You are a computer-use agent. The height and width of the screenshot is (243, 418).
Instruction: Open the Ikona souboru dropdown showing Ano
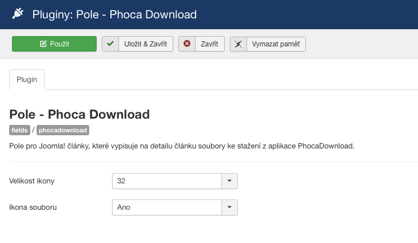(167, 207)
